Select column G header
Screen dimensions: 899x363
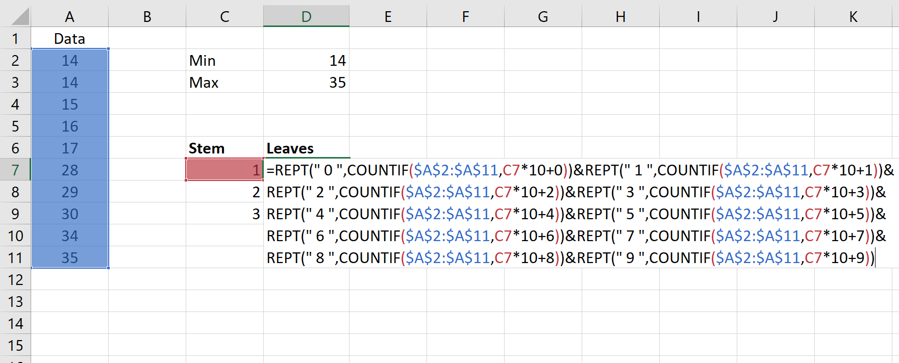pyautogui.click(x=543, y=16)
